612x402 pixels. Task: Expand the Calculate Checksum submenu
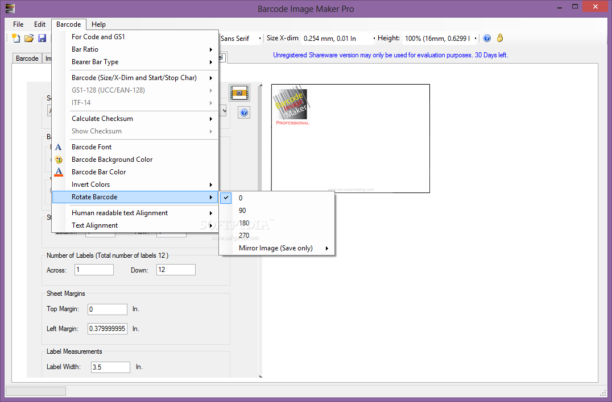pyautogui.click(x=135, y=119)
